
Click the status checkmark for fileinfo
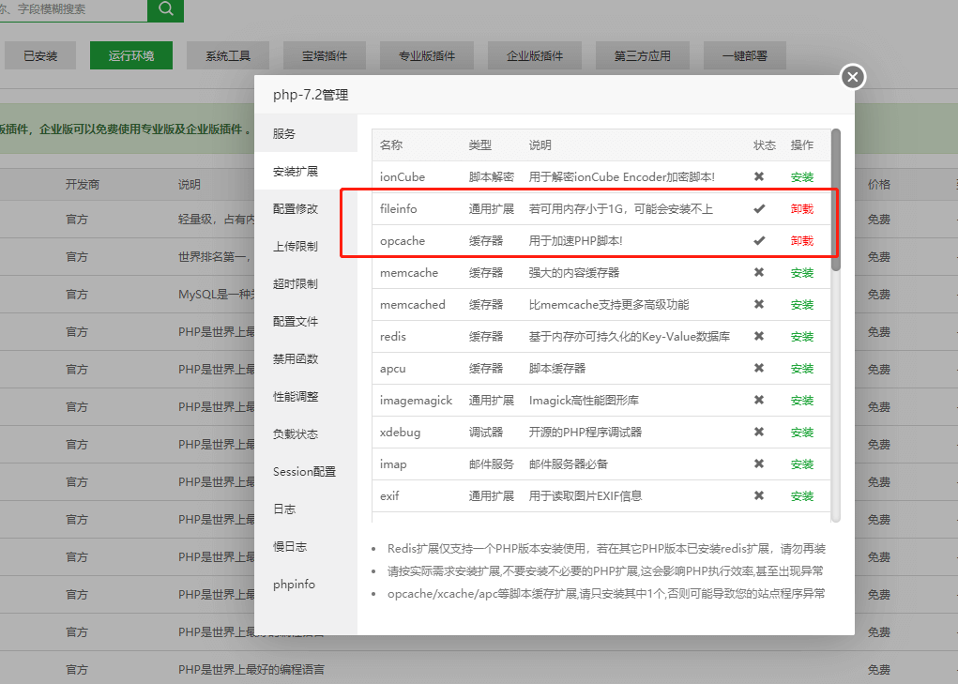(759, 208)
